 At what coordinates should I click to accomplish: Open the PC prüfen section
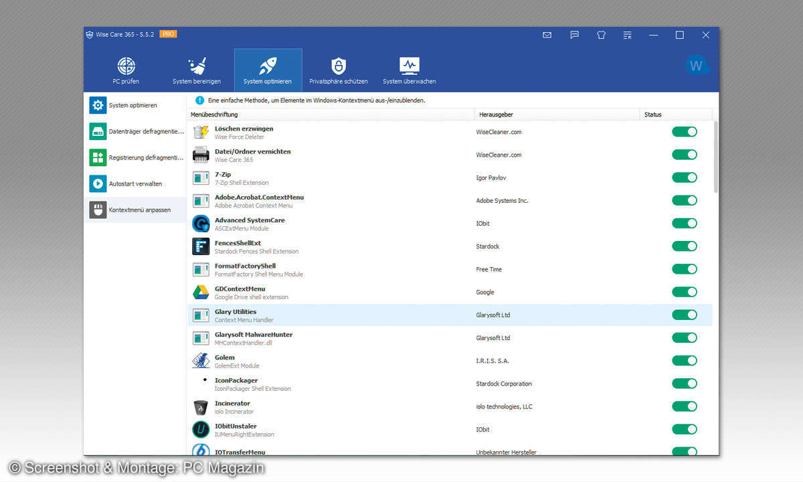tap(126, 70)
